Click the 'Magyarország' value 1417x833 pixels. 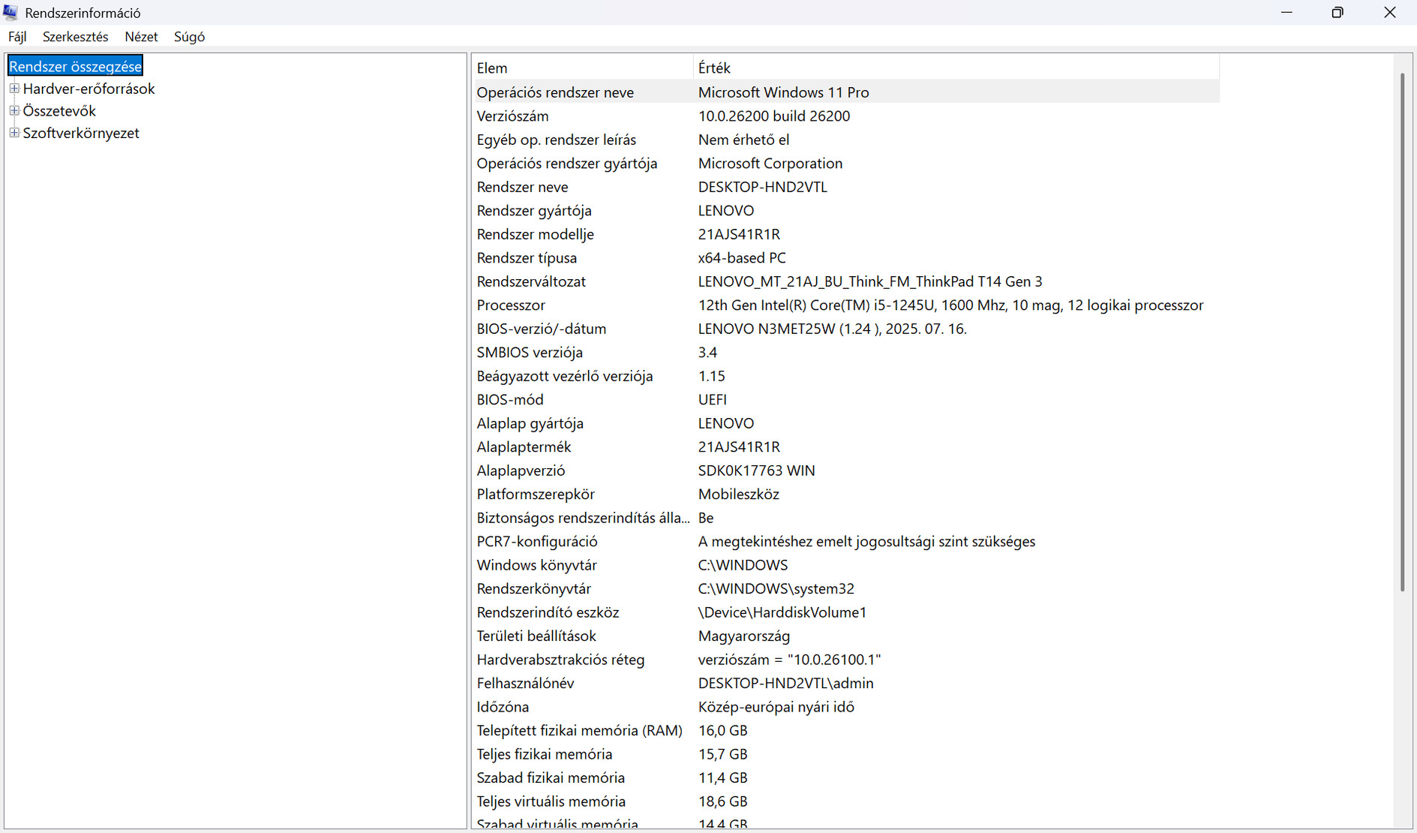744,636
